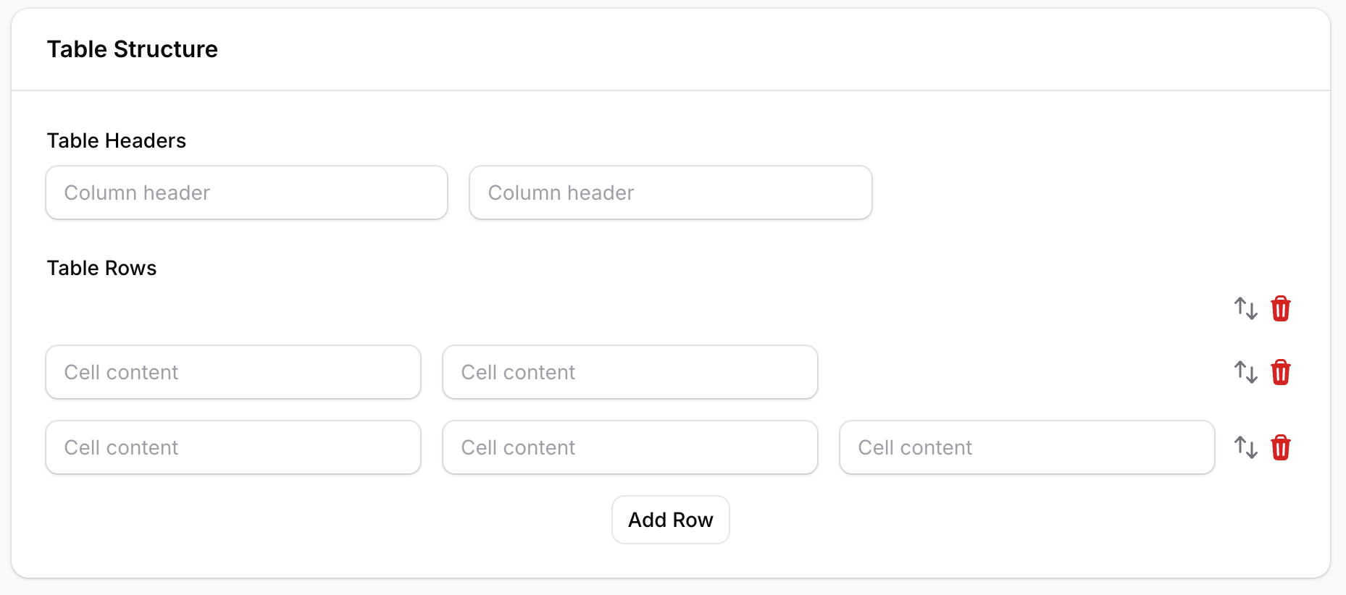
Task: Click the reorder arrows on the two-cell row
Action: (x=1245, y=372)
